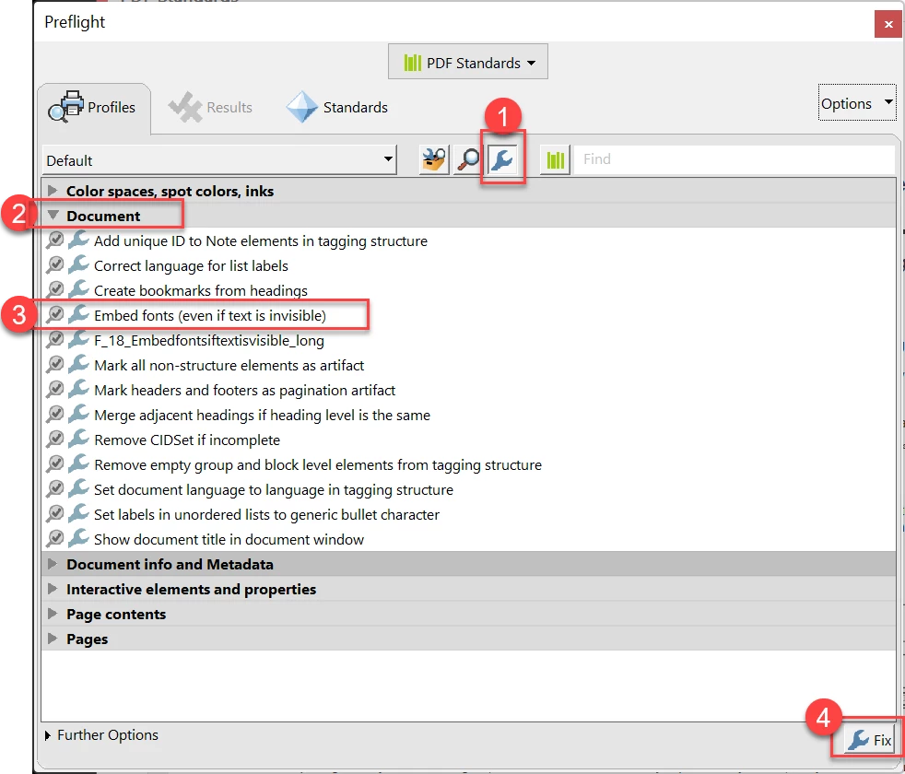
Task: Expand Document info and Metadata group
Action: (x=53, y=564)
